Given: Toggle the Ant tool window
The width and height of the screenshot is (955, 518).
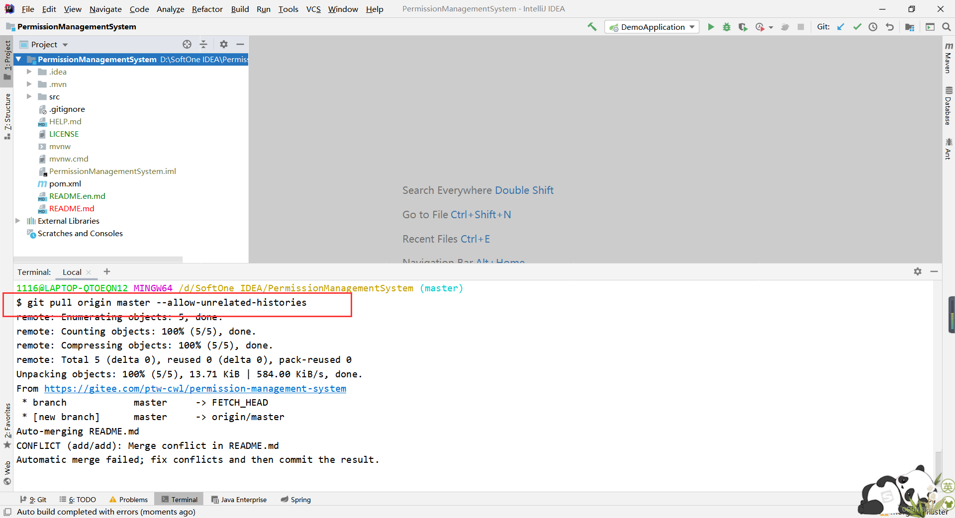Looking at the screenshot, I should point(949,149).
